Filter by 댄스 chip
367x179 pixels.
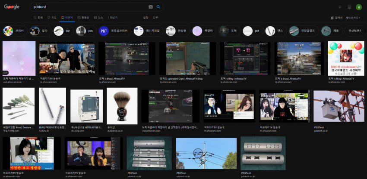(x=276, y=31)
